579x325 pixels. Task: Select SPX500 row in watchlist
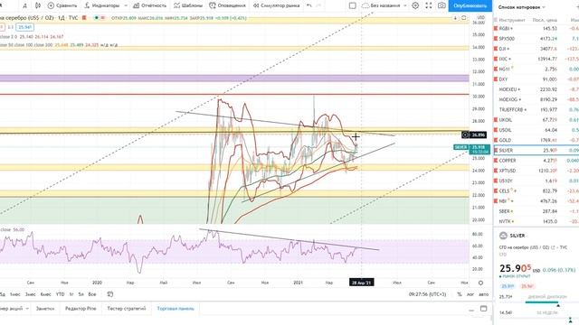tap(536, 38)
